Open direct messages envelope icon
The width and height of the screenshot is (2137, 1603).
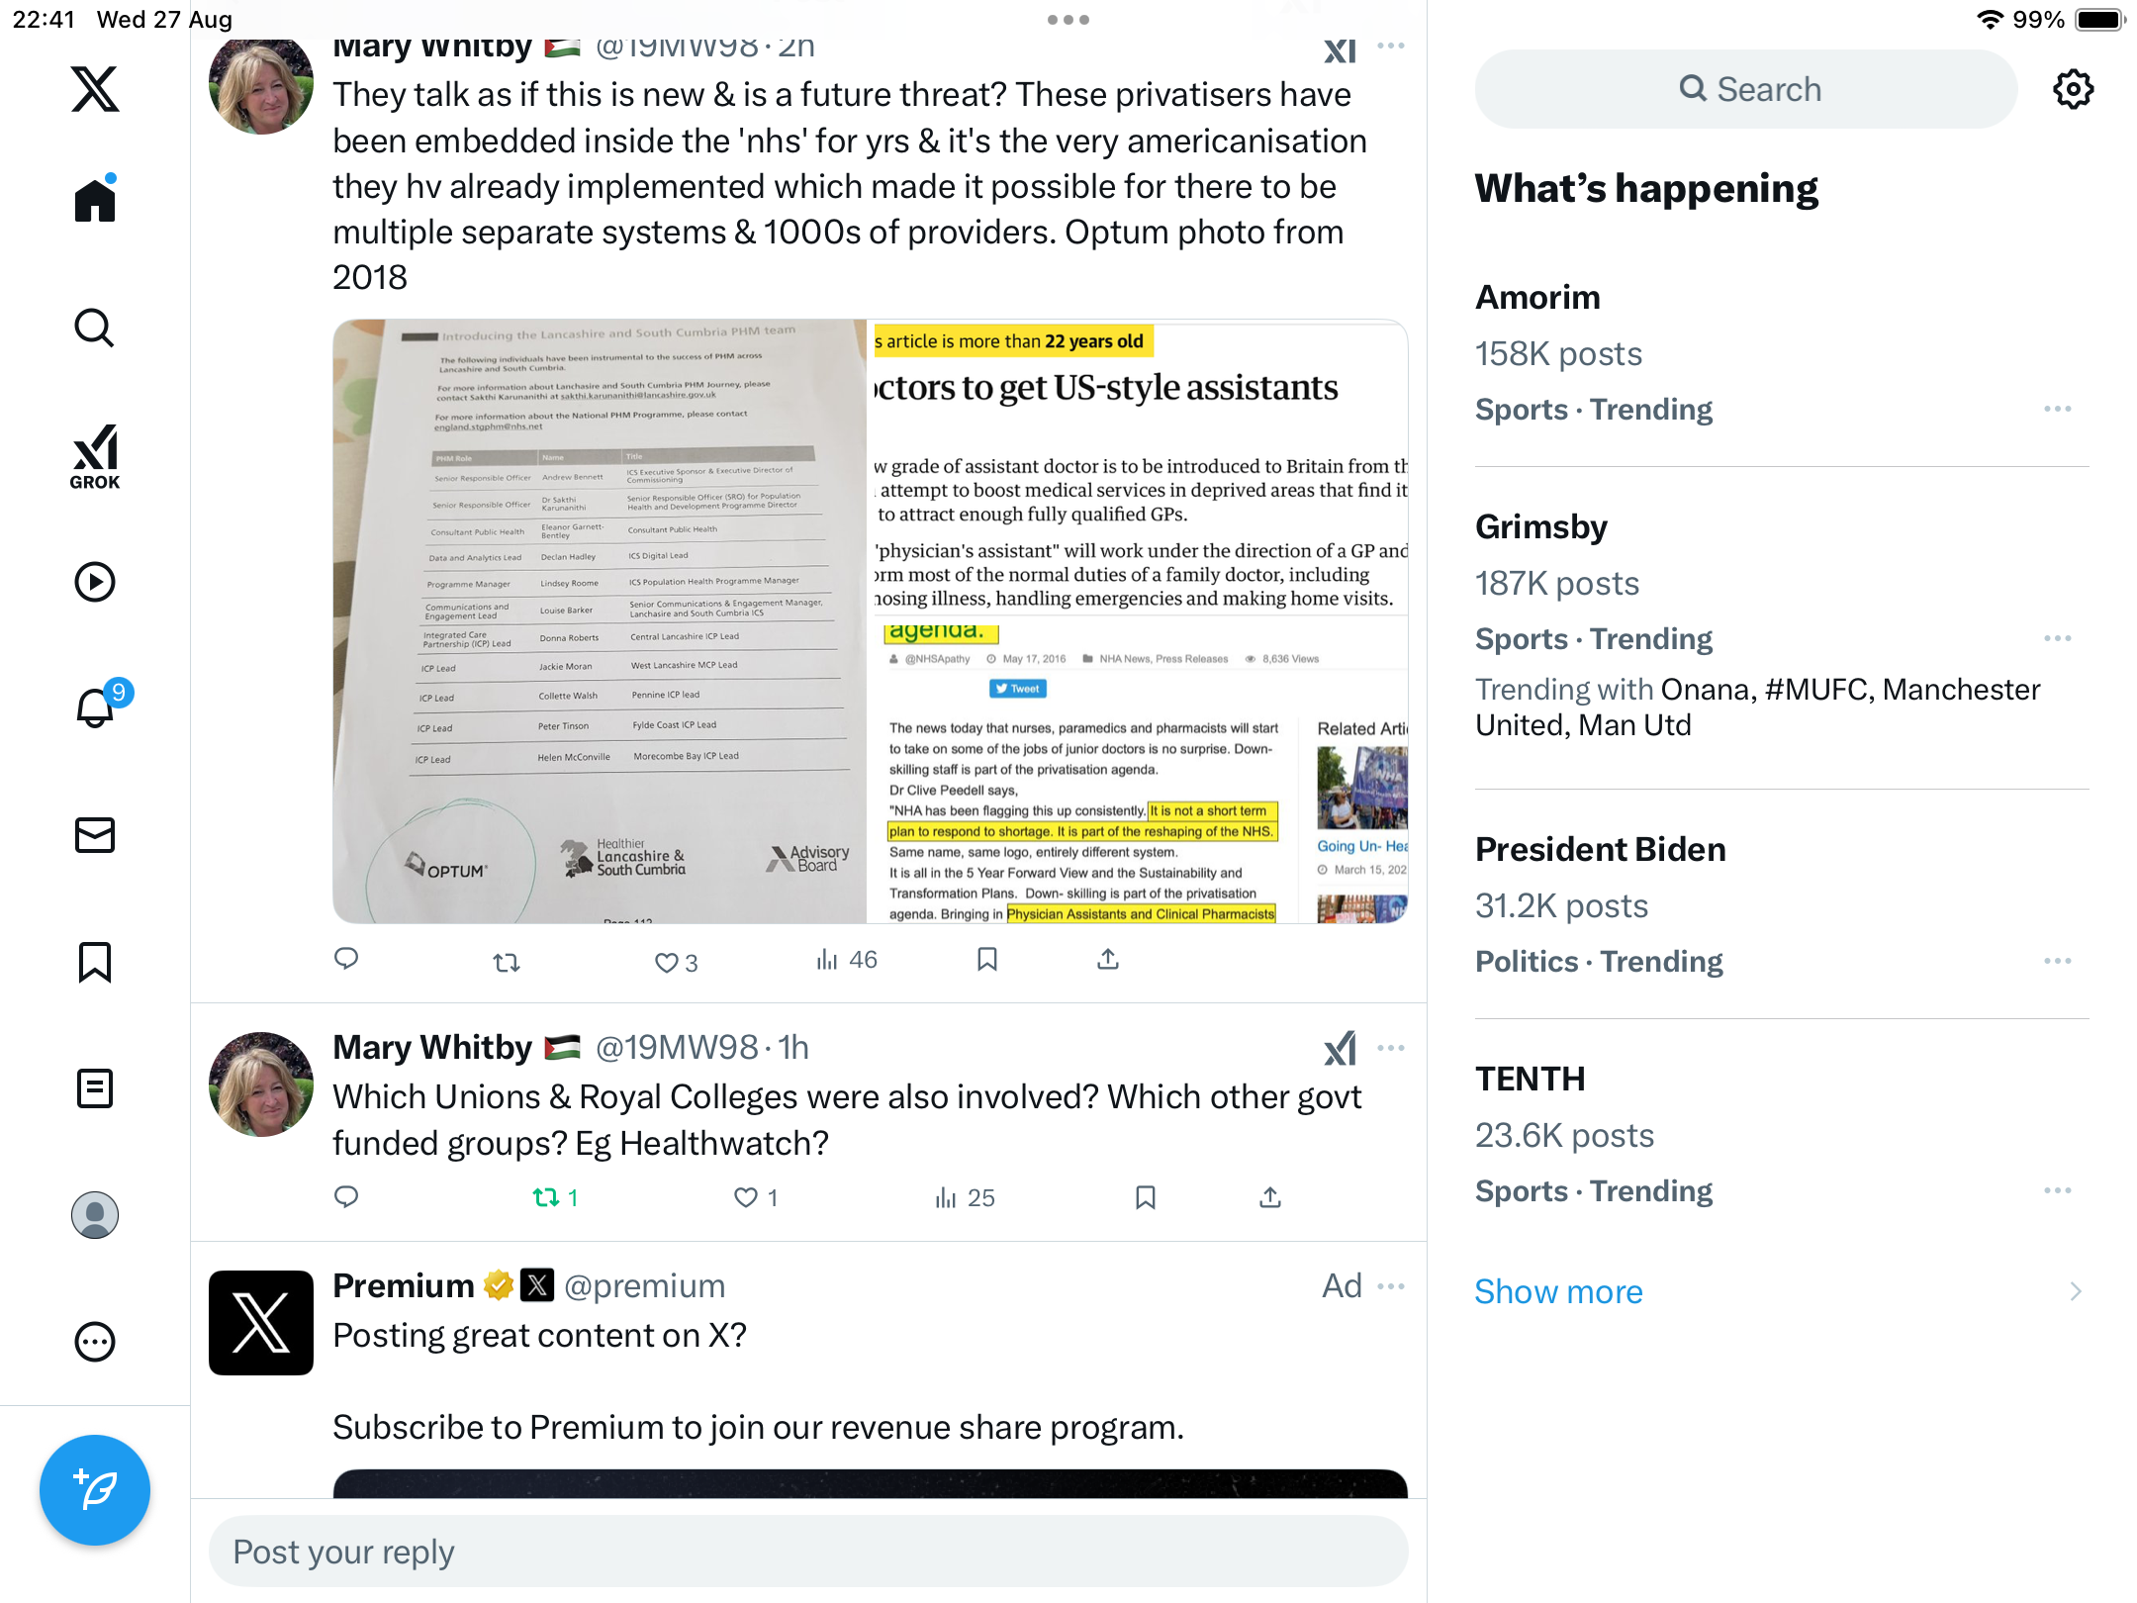tap(95, 835)
